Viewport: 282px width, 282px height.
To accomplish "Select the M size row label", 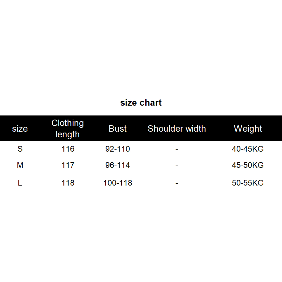I will (x=20, y=165).
